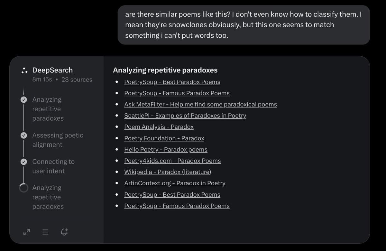The width and height of the screenshot is (386, 251).
Task: Open SeattlePI Examples of Paradoxes link
Action: (x=185, y=116)
